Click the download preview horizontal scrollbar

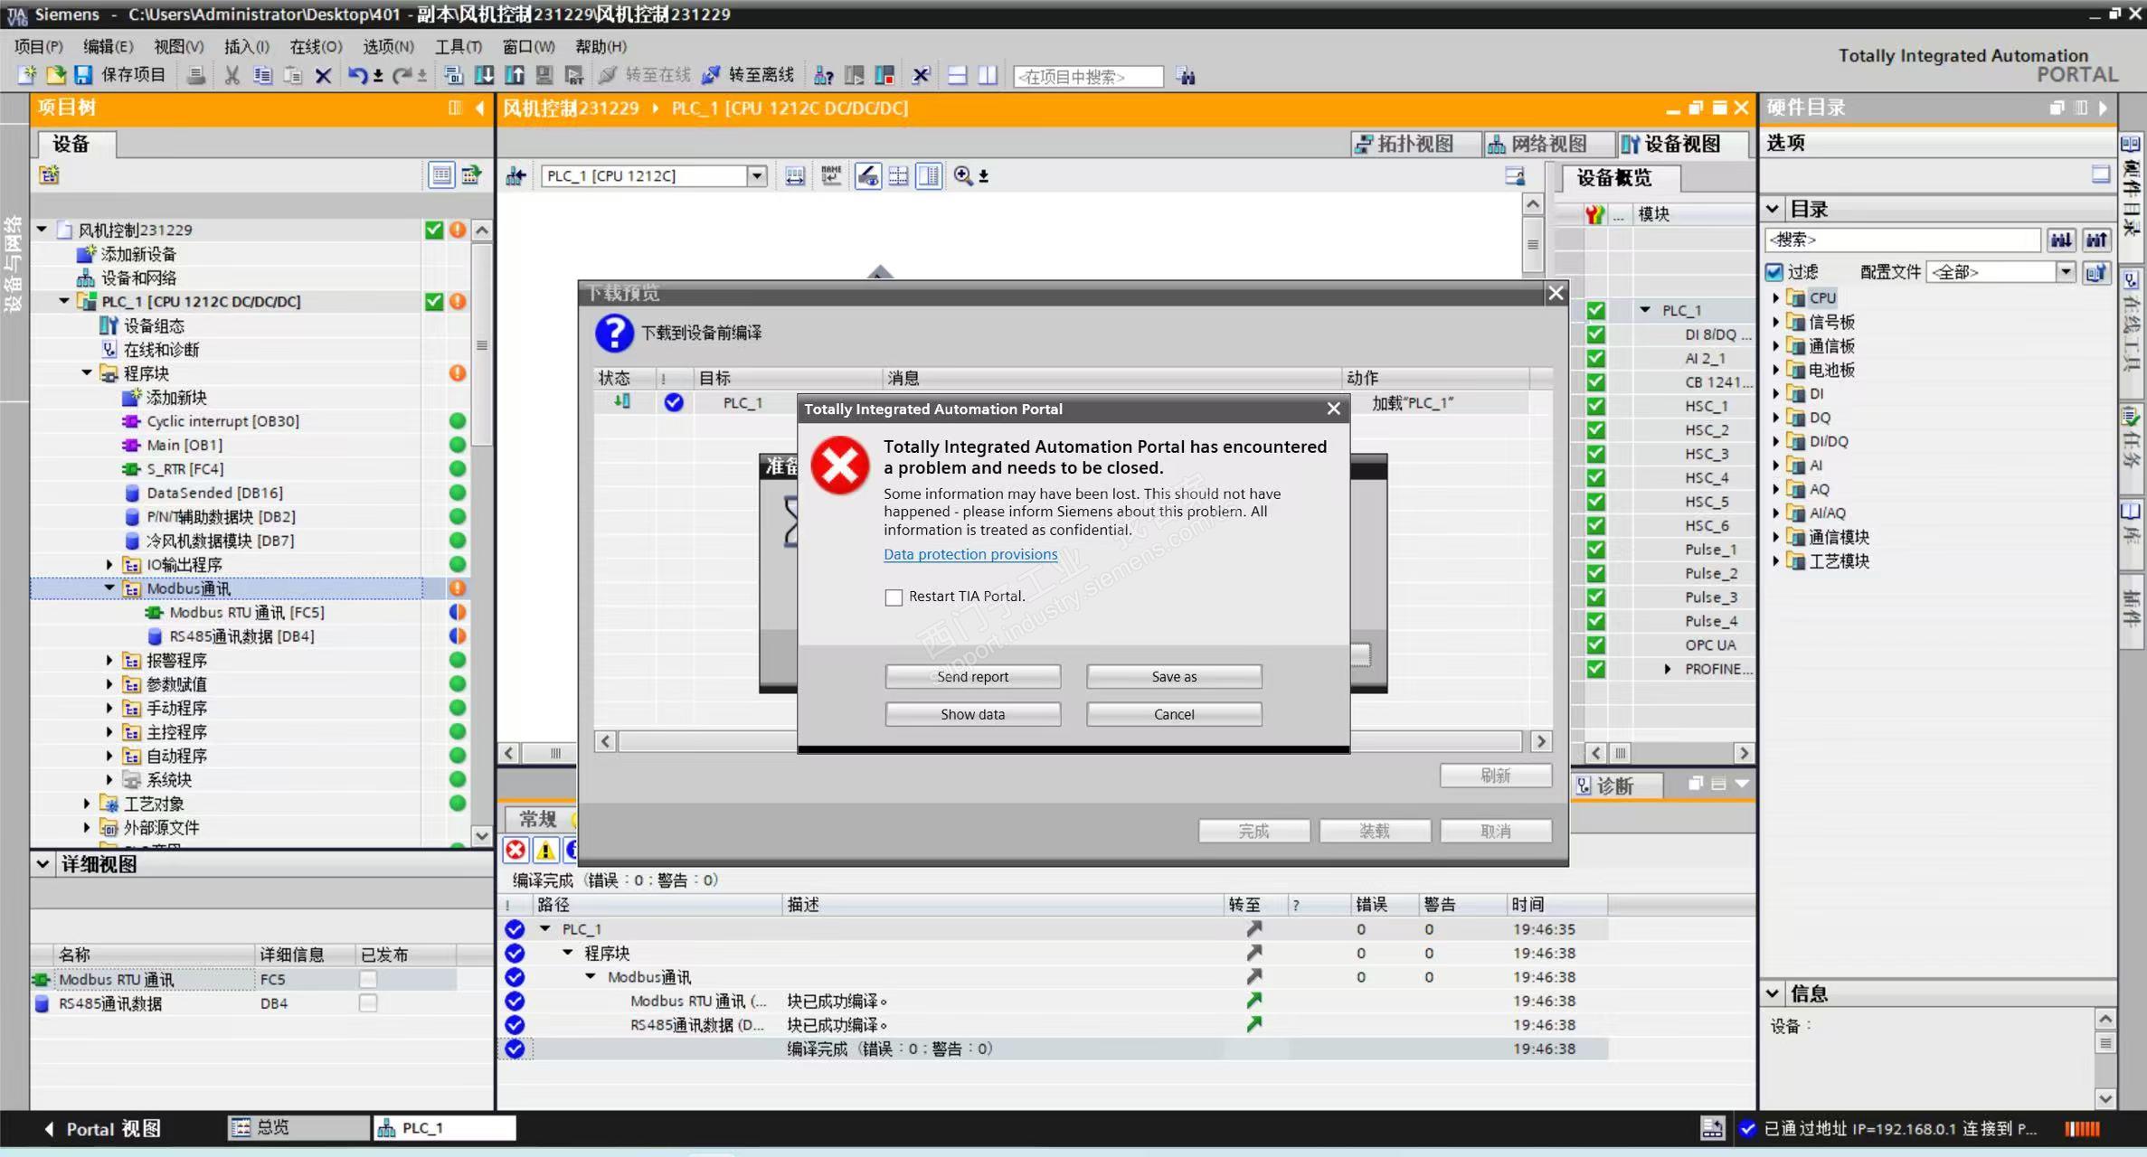point(705,742)
